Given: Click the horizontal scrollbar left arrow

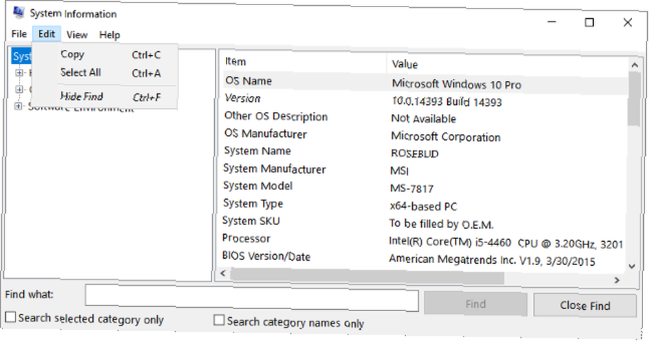Looking at the screenshot, I should coord(223,273).
